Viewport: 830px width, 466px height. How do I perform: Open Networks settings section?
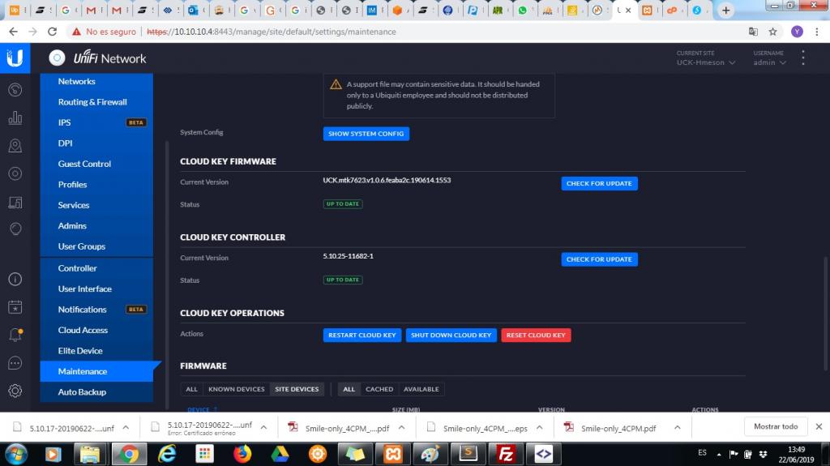click(96, 82)
